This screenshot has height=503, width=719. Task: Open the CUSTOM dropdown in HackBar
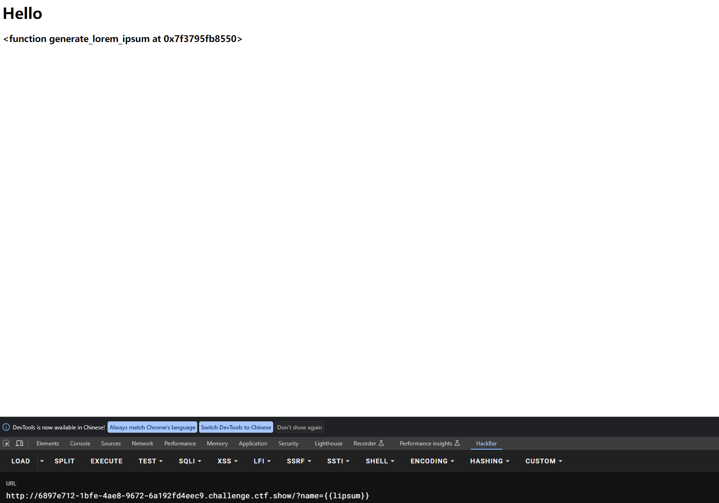click(x=543, y=461)
